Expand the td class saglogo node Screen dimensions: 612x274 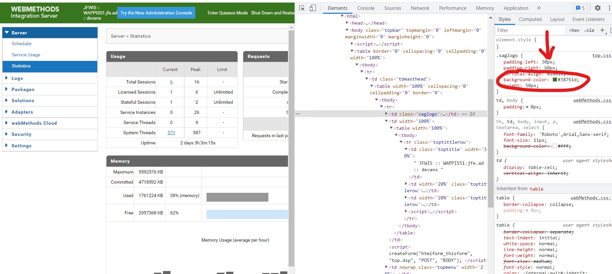(387, 114)
